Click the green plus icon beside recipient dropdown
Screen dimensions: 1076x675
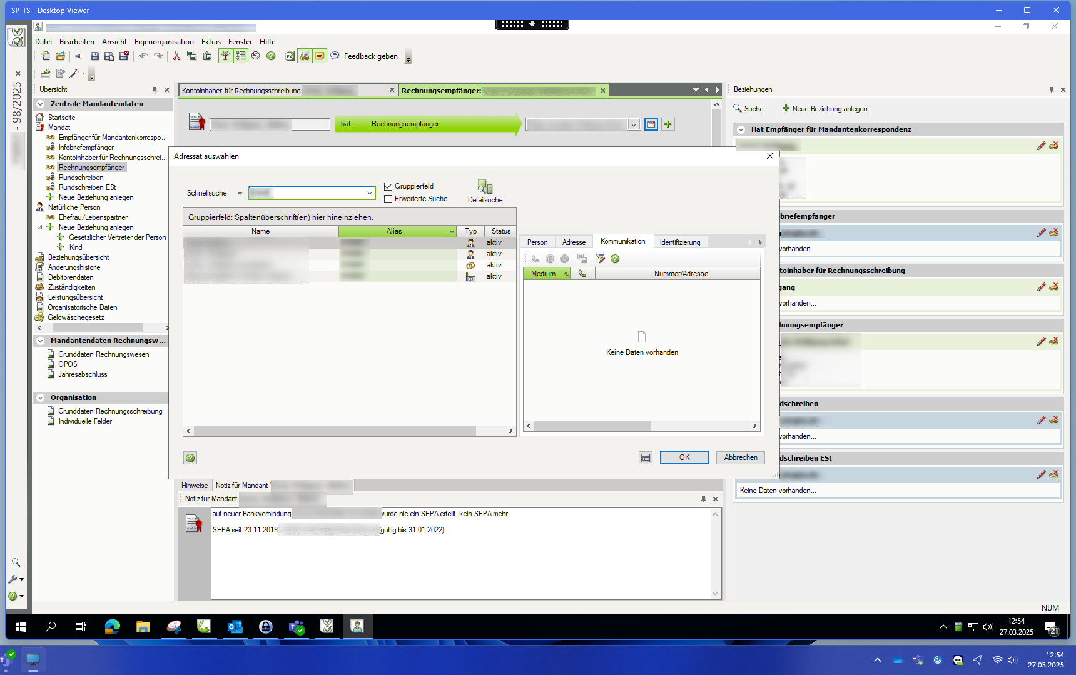(x=668, y=124)
